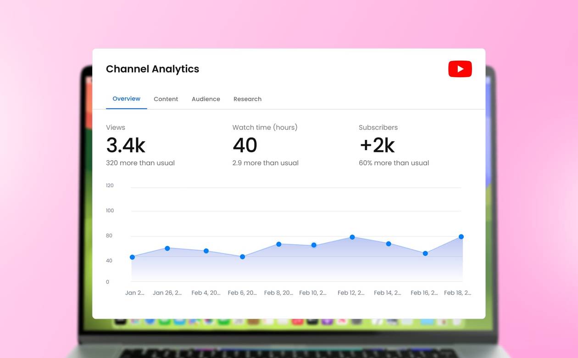
Task: Switch to the Overview tab
Action: [x=127, y=99]
